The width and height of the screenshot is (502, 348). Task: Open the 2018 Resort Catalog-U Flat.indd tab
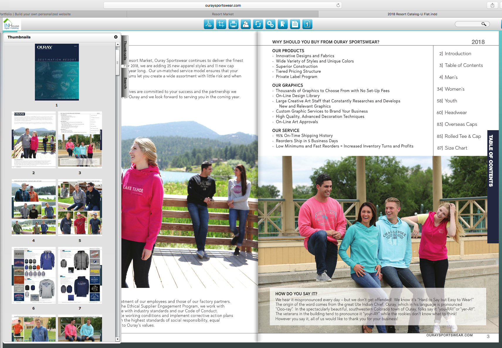pos(412,14)
